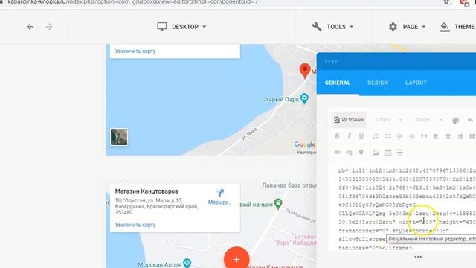
Task: Align text right
Action: pyautogui.click(x=460, y=136)
